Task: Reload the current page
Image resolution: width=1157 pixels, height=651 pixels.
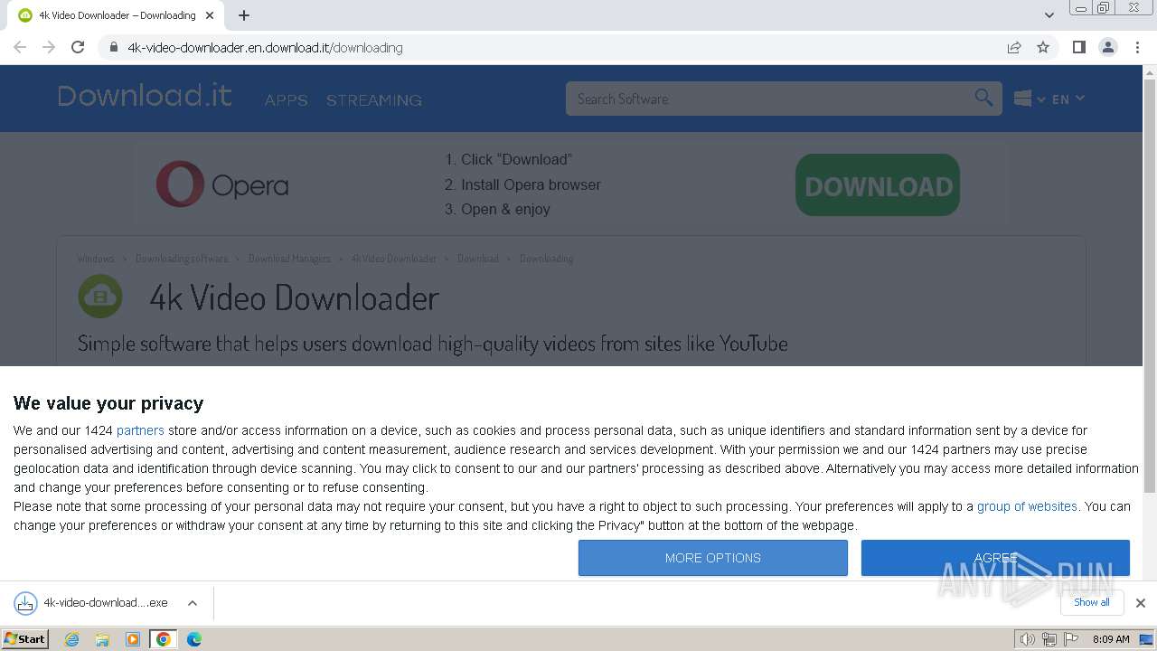Action: point(78,47)
